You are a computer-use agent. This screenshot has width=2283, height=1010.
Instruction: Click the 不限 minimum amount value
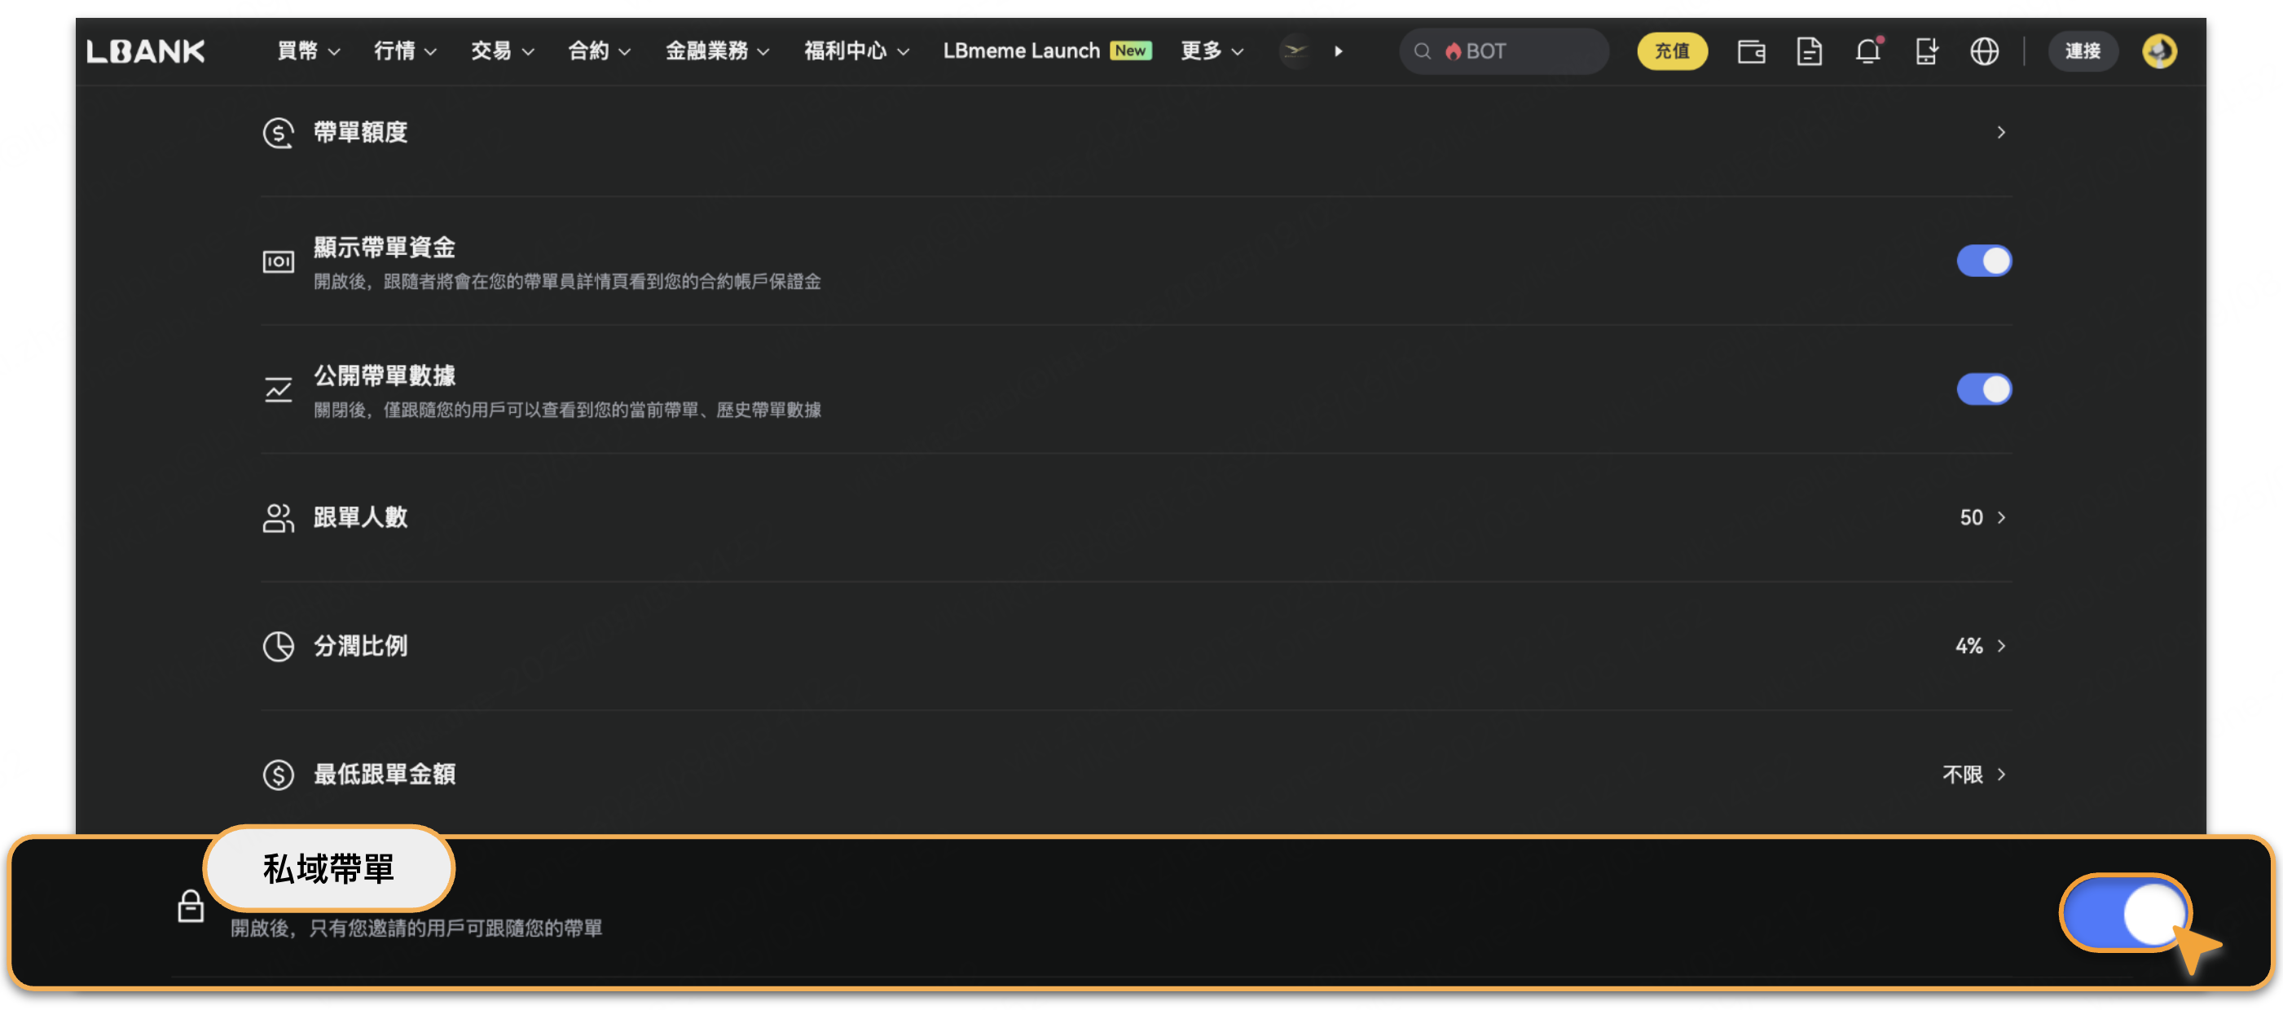click(1962, 775)
